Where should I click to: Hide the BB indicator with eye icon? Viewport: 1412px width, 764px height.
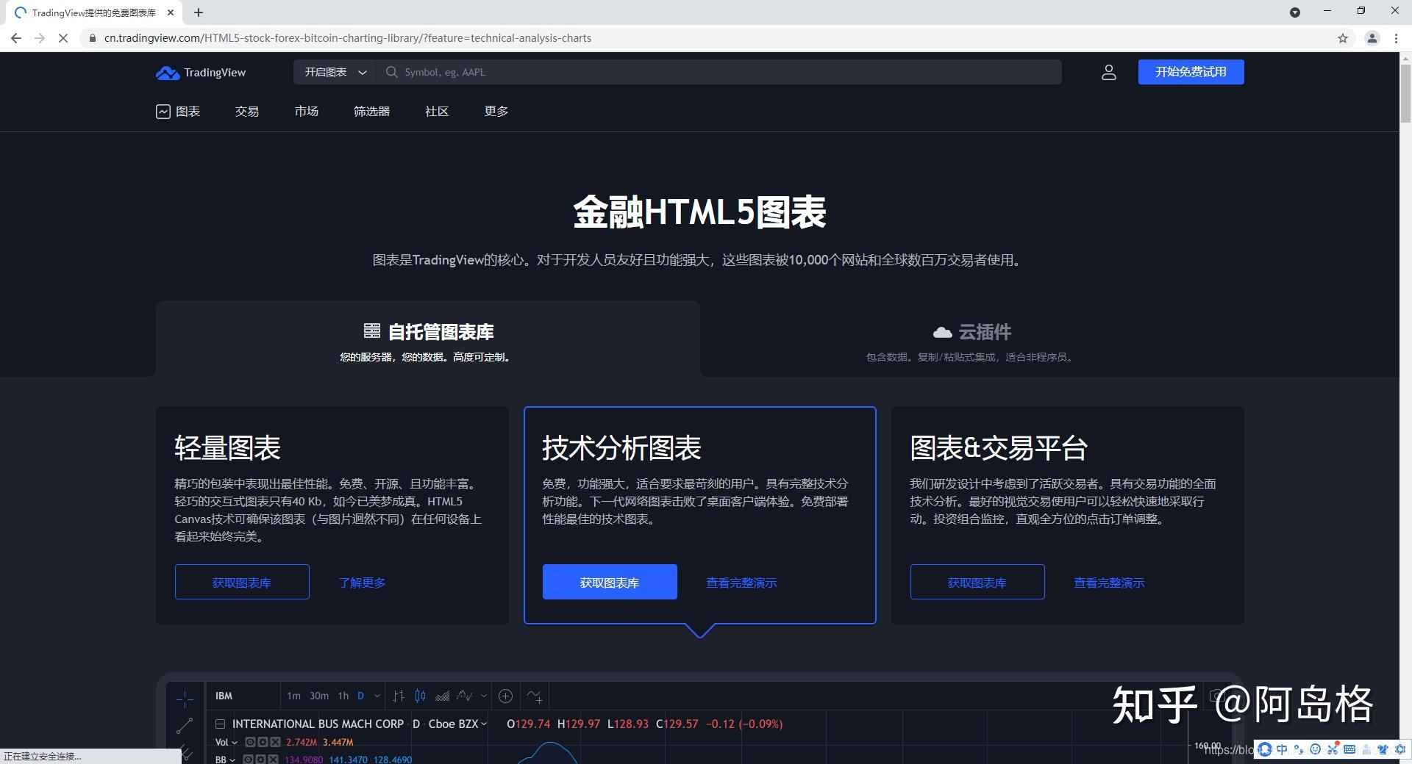tap(248, 760)
